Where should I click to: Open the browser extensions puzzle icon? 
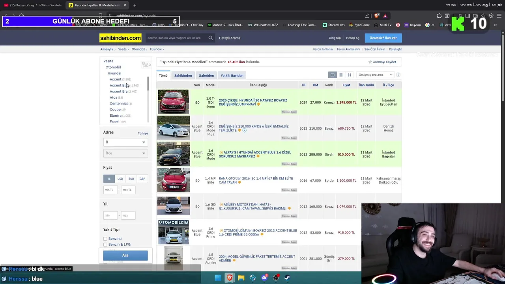tap(439, 16)
